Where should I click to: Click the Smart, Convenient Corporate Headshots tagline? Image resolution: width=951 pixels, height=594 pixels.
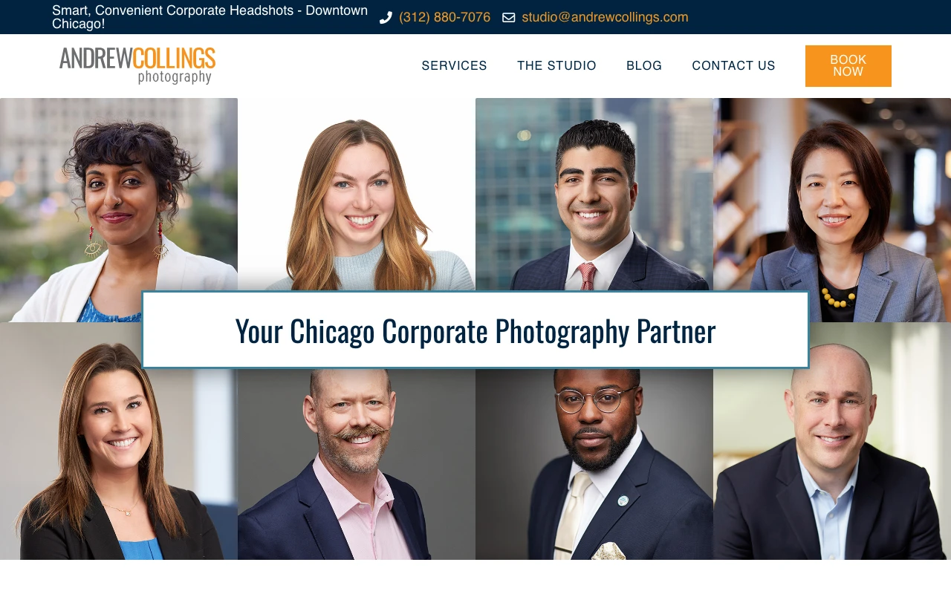210,17
